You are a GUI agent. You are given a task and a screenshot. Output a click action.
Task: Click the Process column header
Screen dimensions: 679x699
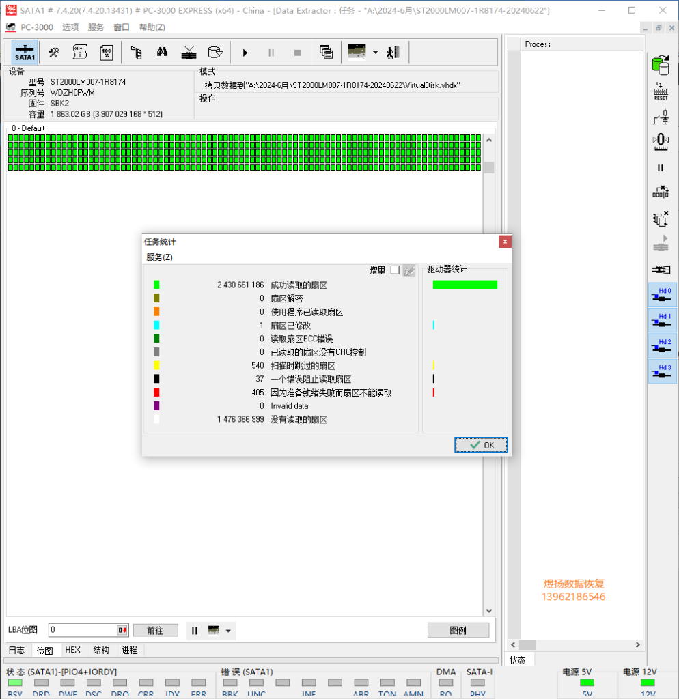click(x=582, y=44)
